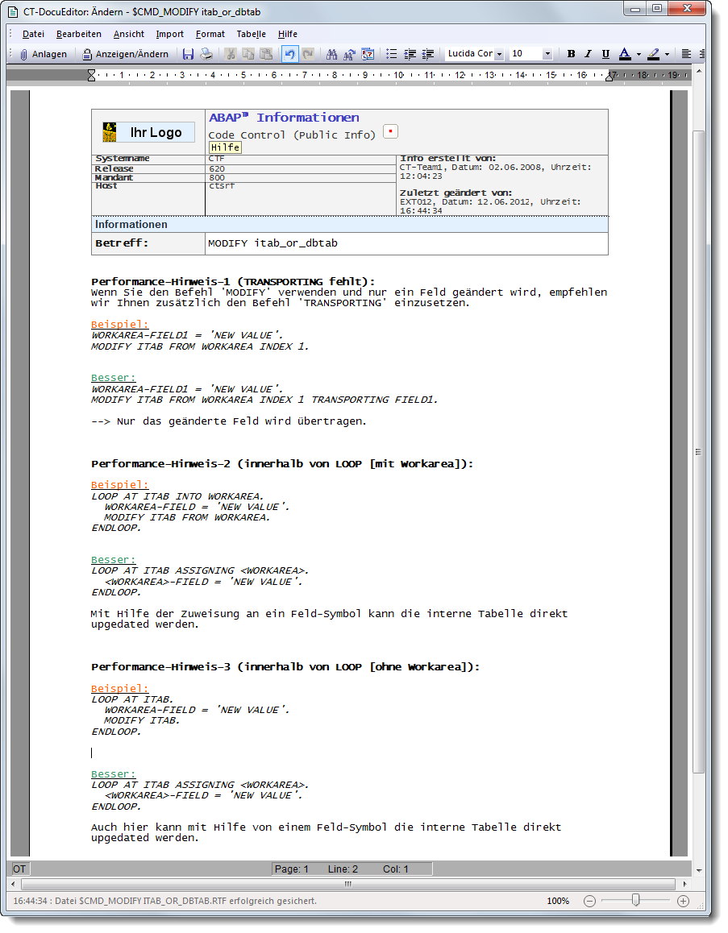Image resolution: width=728 pixels, height=933 pixels.
Task: Click the MODIFY itab_or_dbtab Betreff field
Action: pos(406,243)
